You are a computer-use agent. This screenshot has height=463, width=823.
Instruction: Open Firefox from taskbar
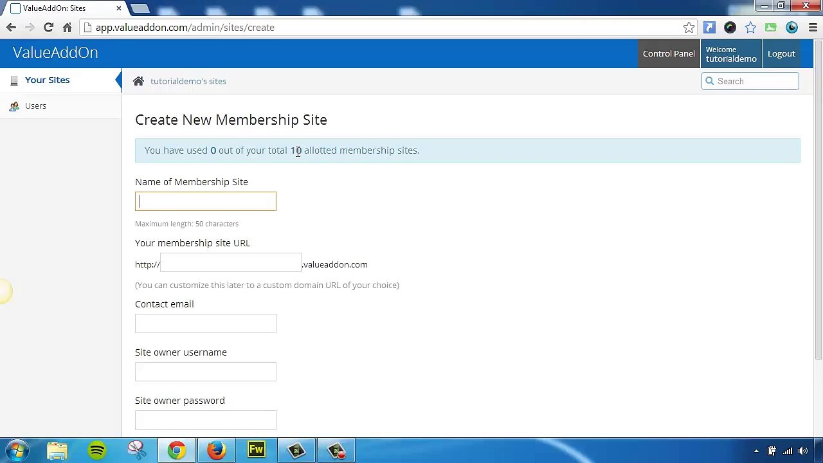point(217,450)
